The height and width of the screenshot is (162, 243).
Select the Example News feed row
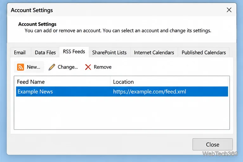click(122, 91)
